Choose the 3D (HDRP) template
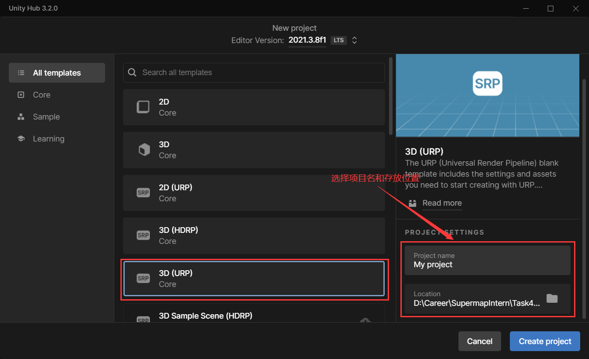589x359 pixels. pyautogui.click(x=254, y=236)
